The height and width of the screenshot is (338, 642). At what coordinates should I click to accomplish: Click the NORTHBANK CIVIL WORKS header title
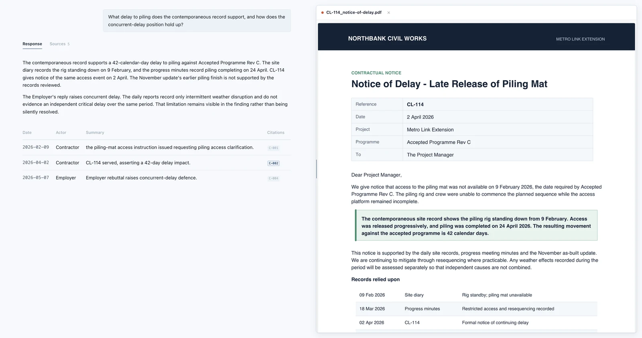click(x=387, y=39)
